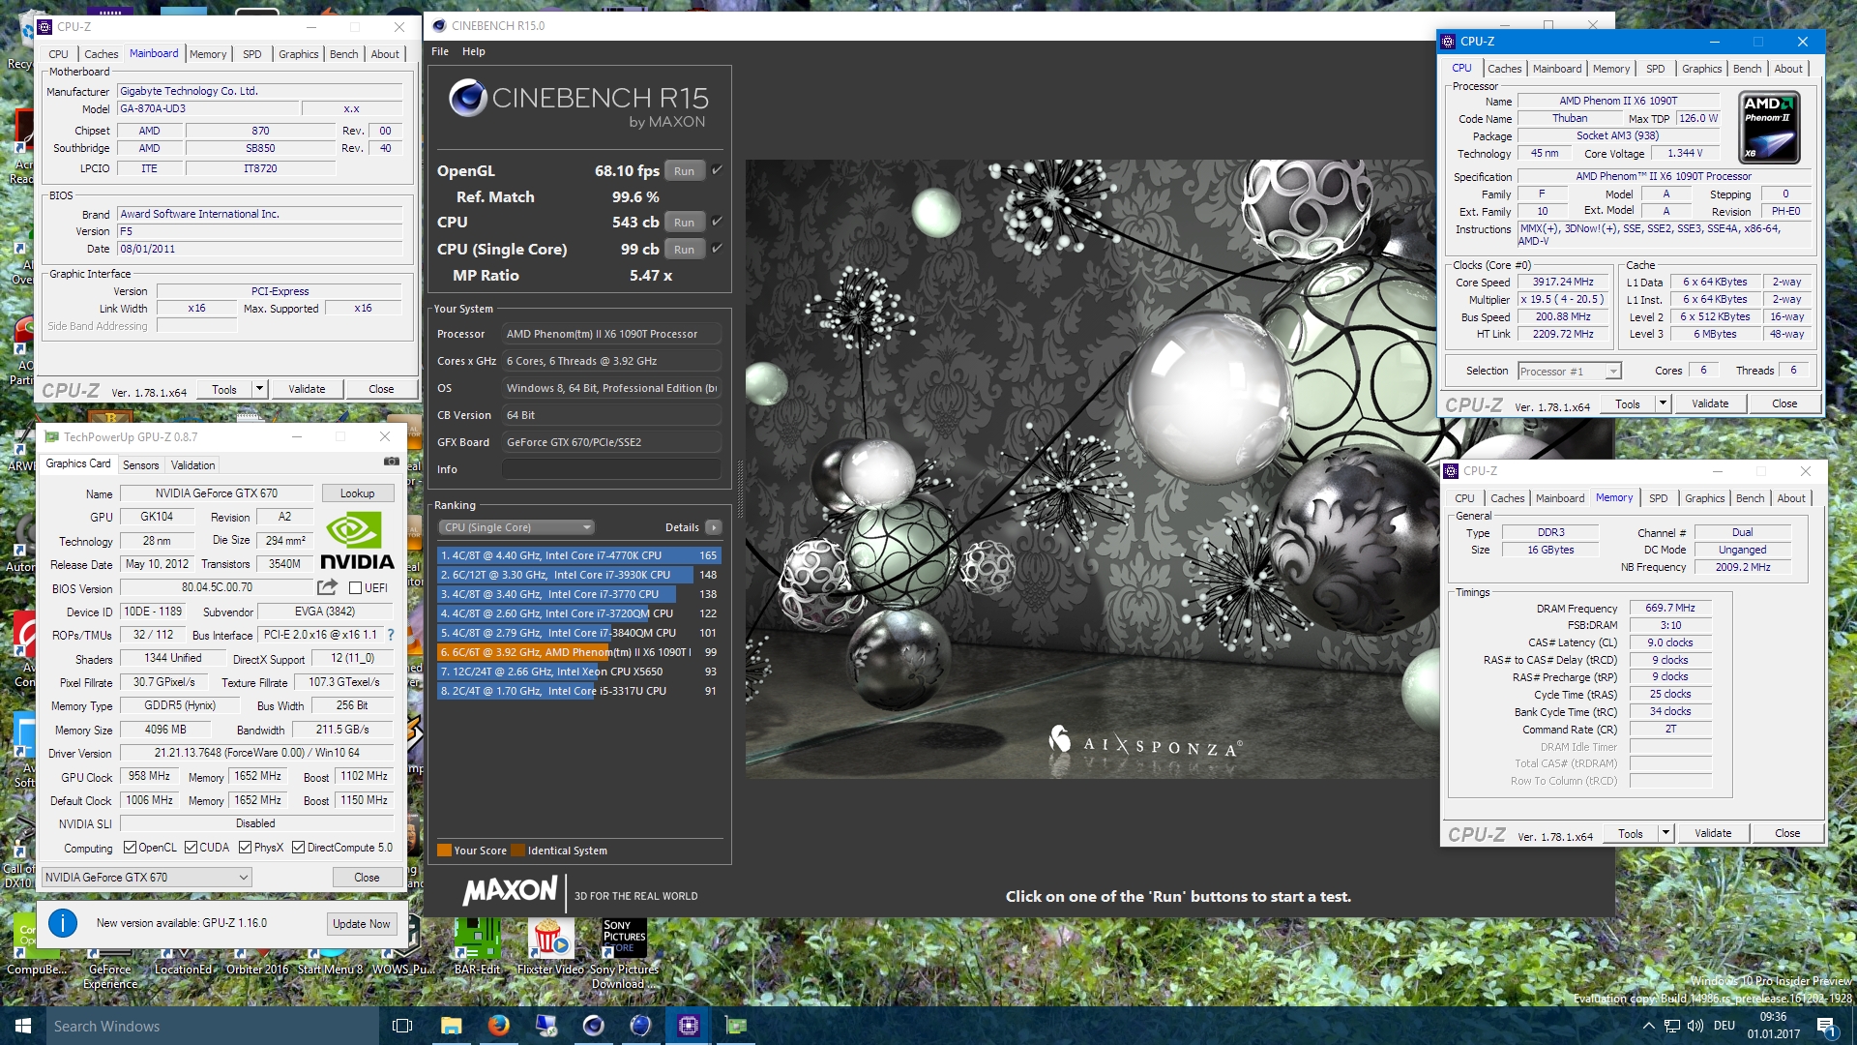Click the Cinebench icon in the taskbar

pyautogui.click(x=593, y=1026)
